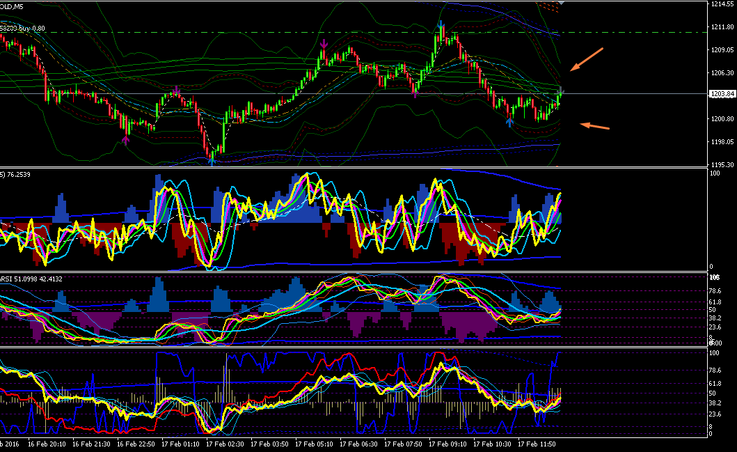Click time axis label 17 Feb 07:50
Screen dimensions: 737x452
click(403, 444)
